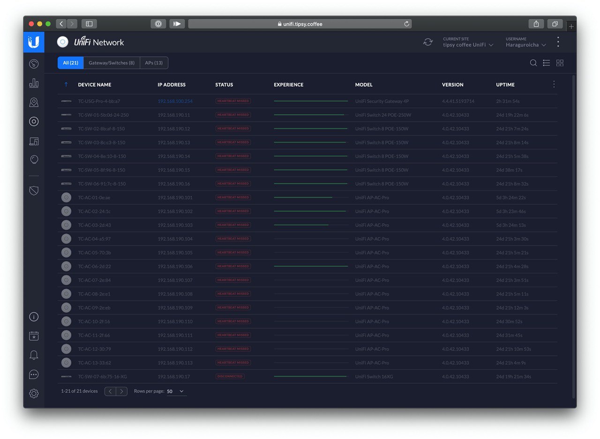Toggle the Safari sidebar button
This screenshot has height=439, width=600.
point(89,24)
